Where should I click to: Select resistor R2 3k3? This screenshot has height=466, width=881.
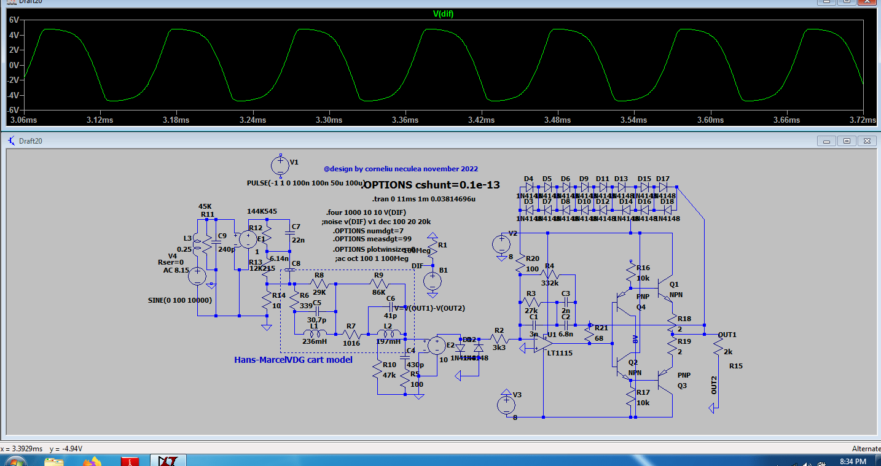(x=499, y=339)
